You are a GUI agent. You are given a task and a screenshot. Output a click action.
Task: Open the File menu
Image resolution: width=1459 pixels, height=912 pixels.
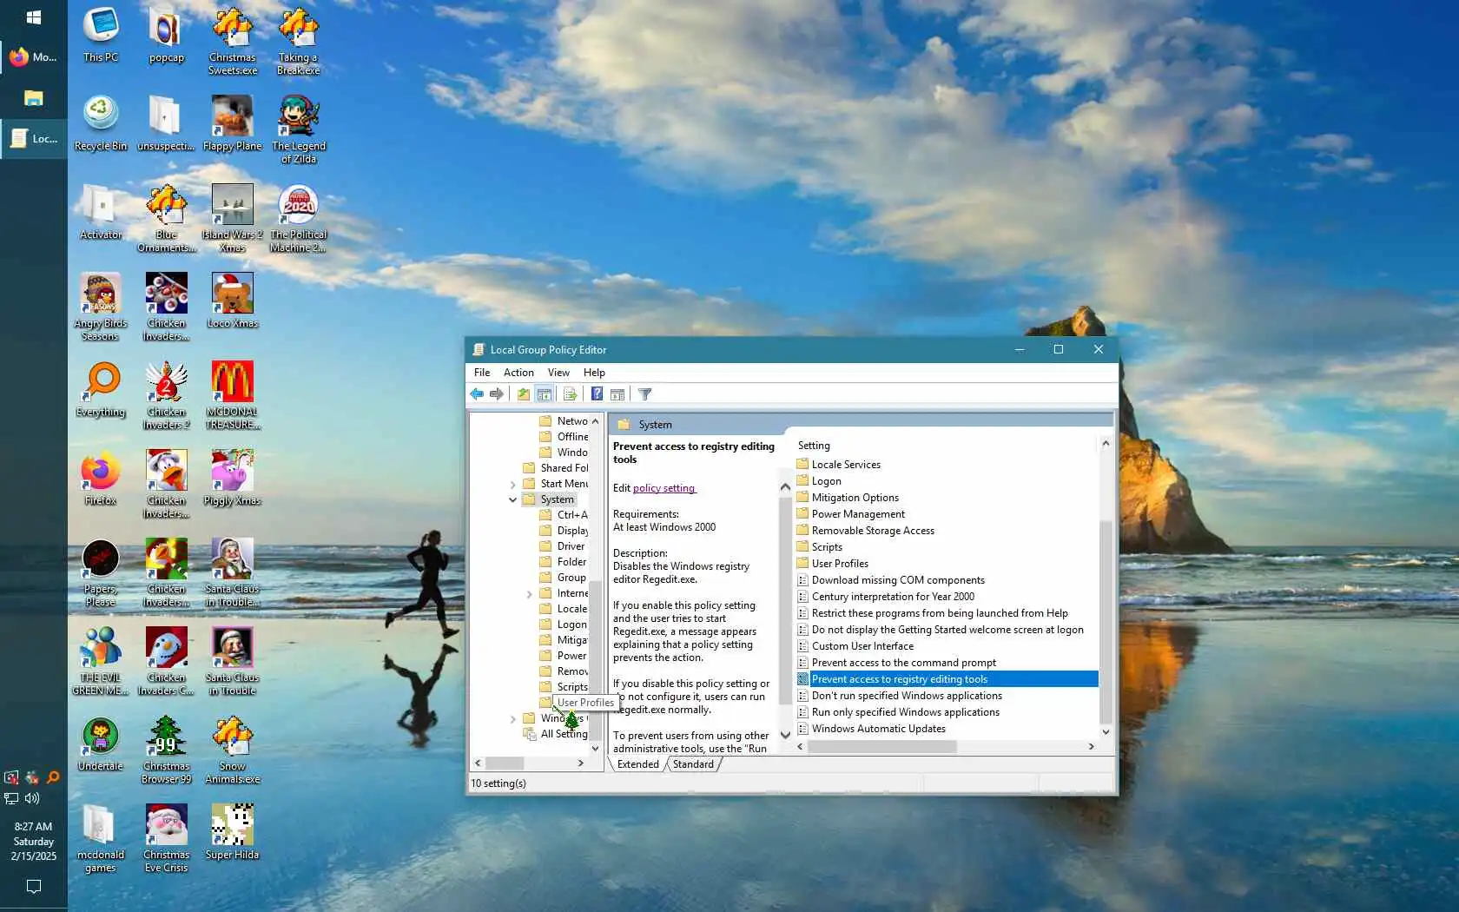pyautogui.click(x=482, y=373)
